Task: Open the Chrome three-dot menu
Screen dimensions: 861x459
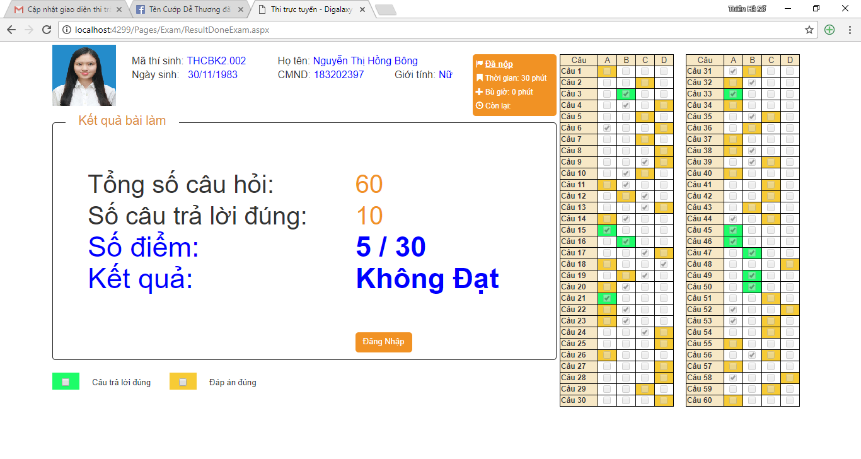Action: (x=849, y=30)
